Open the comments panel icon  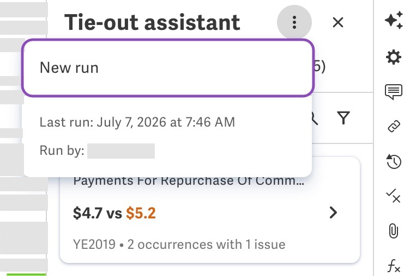click(394, 92)
